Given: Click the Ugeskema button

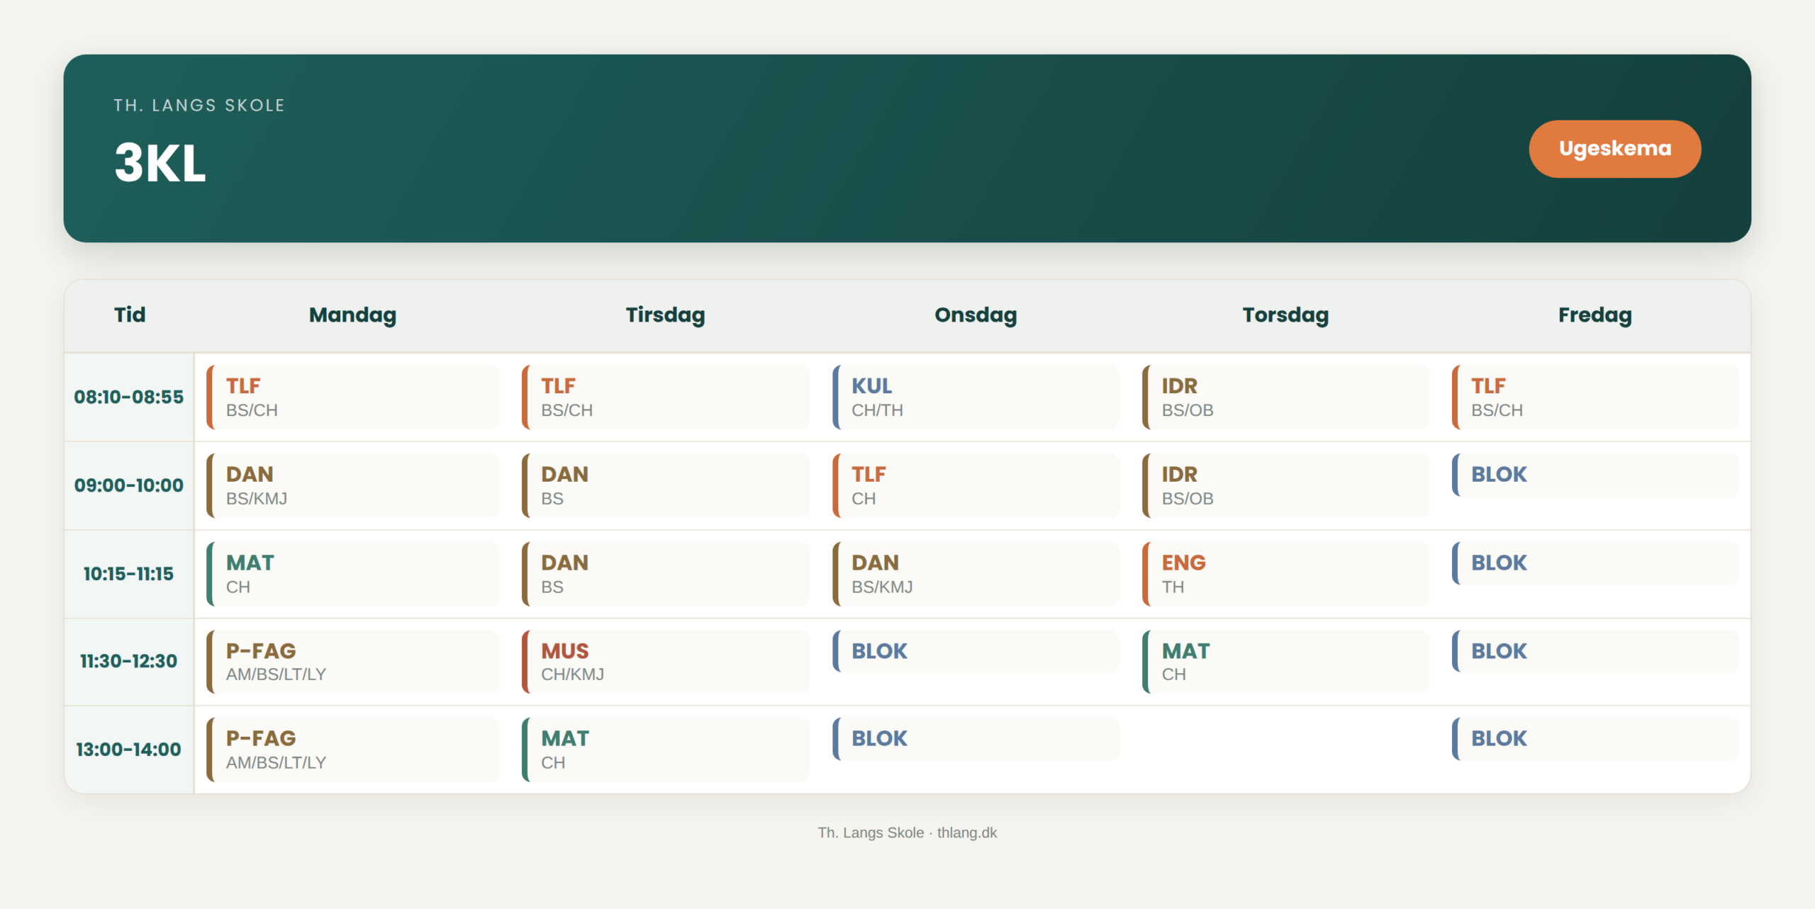Looking at the screenshot, I should tap(1614, 149).
